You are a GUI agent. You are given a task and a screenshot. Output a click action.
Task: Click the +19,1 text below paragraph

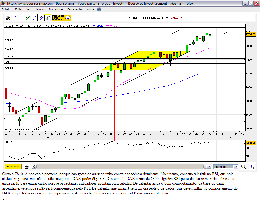[6, 199]
